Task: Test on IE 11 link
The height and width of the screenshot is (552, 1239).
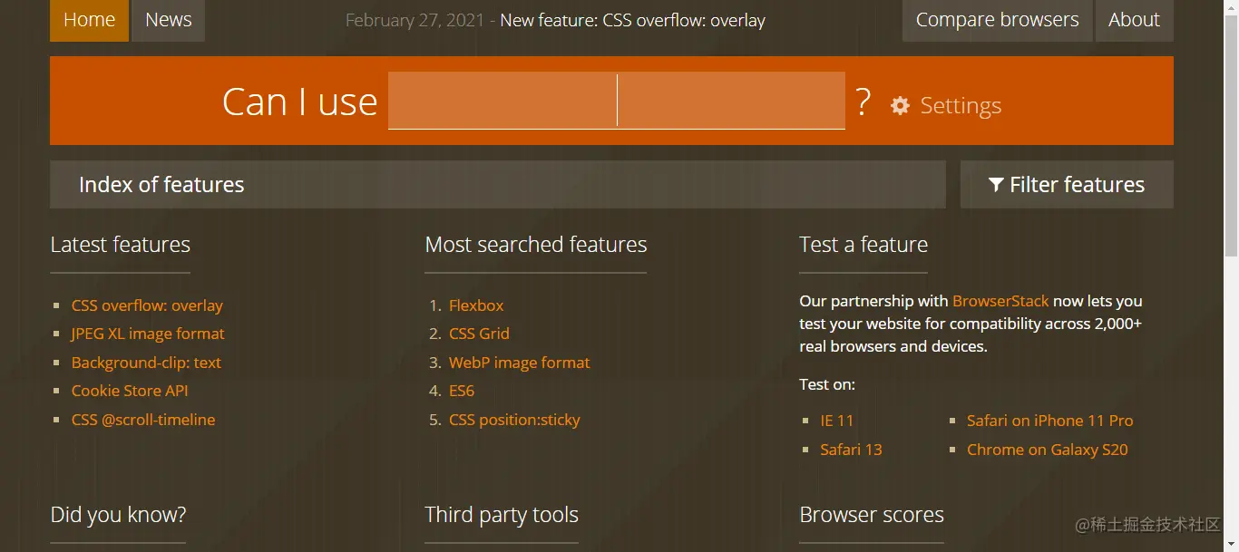Action: pyautogui.click(x=836, y=421)
